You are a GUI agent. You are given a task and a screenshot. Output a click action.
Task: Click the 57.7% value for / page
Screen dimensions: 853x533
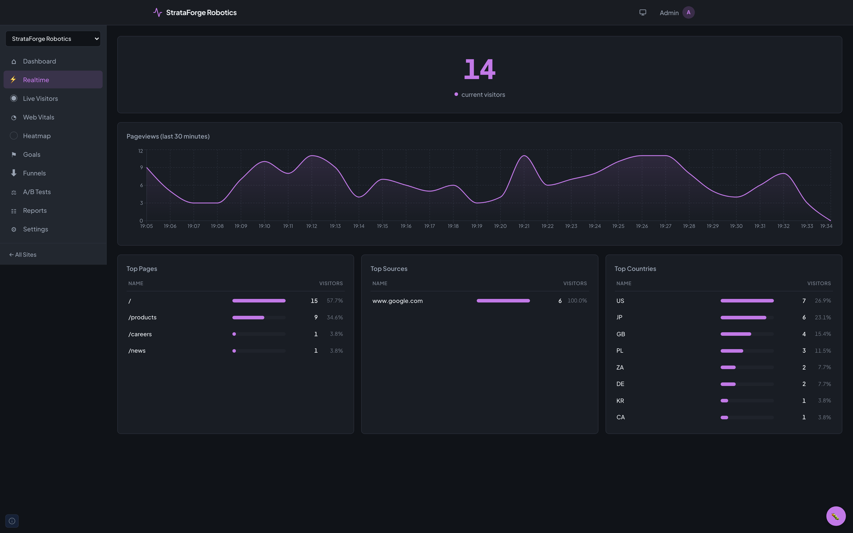[x=335, y=301]
